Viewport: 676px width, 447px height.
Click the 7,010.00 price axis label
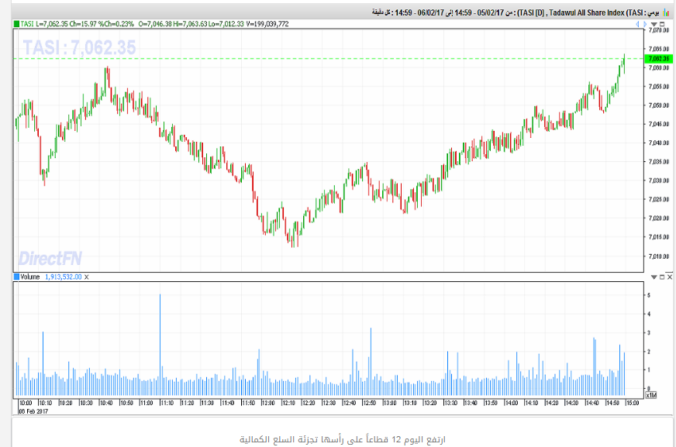pos(659,256)
